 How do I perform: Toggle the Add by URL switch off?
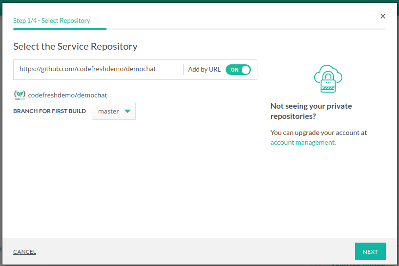click(x=238, y=70)
